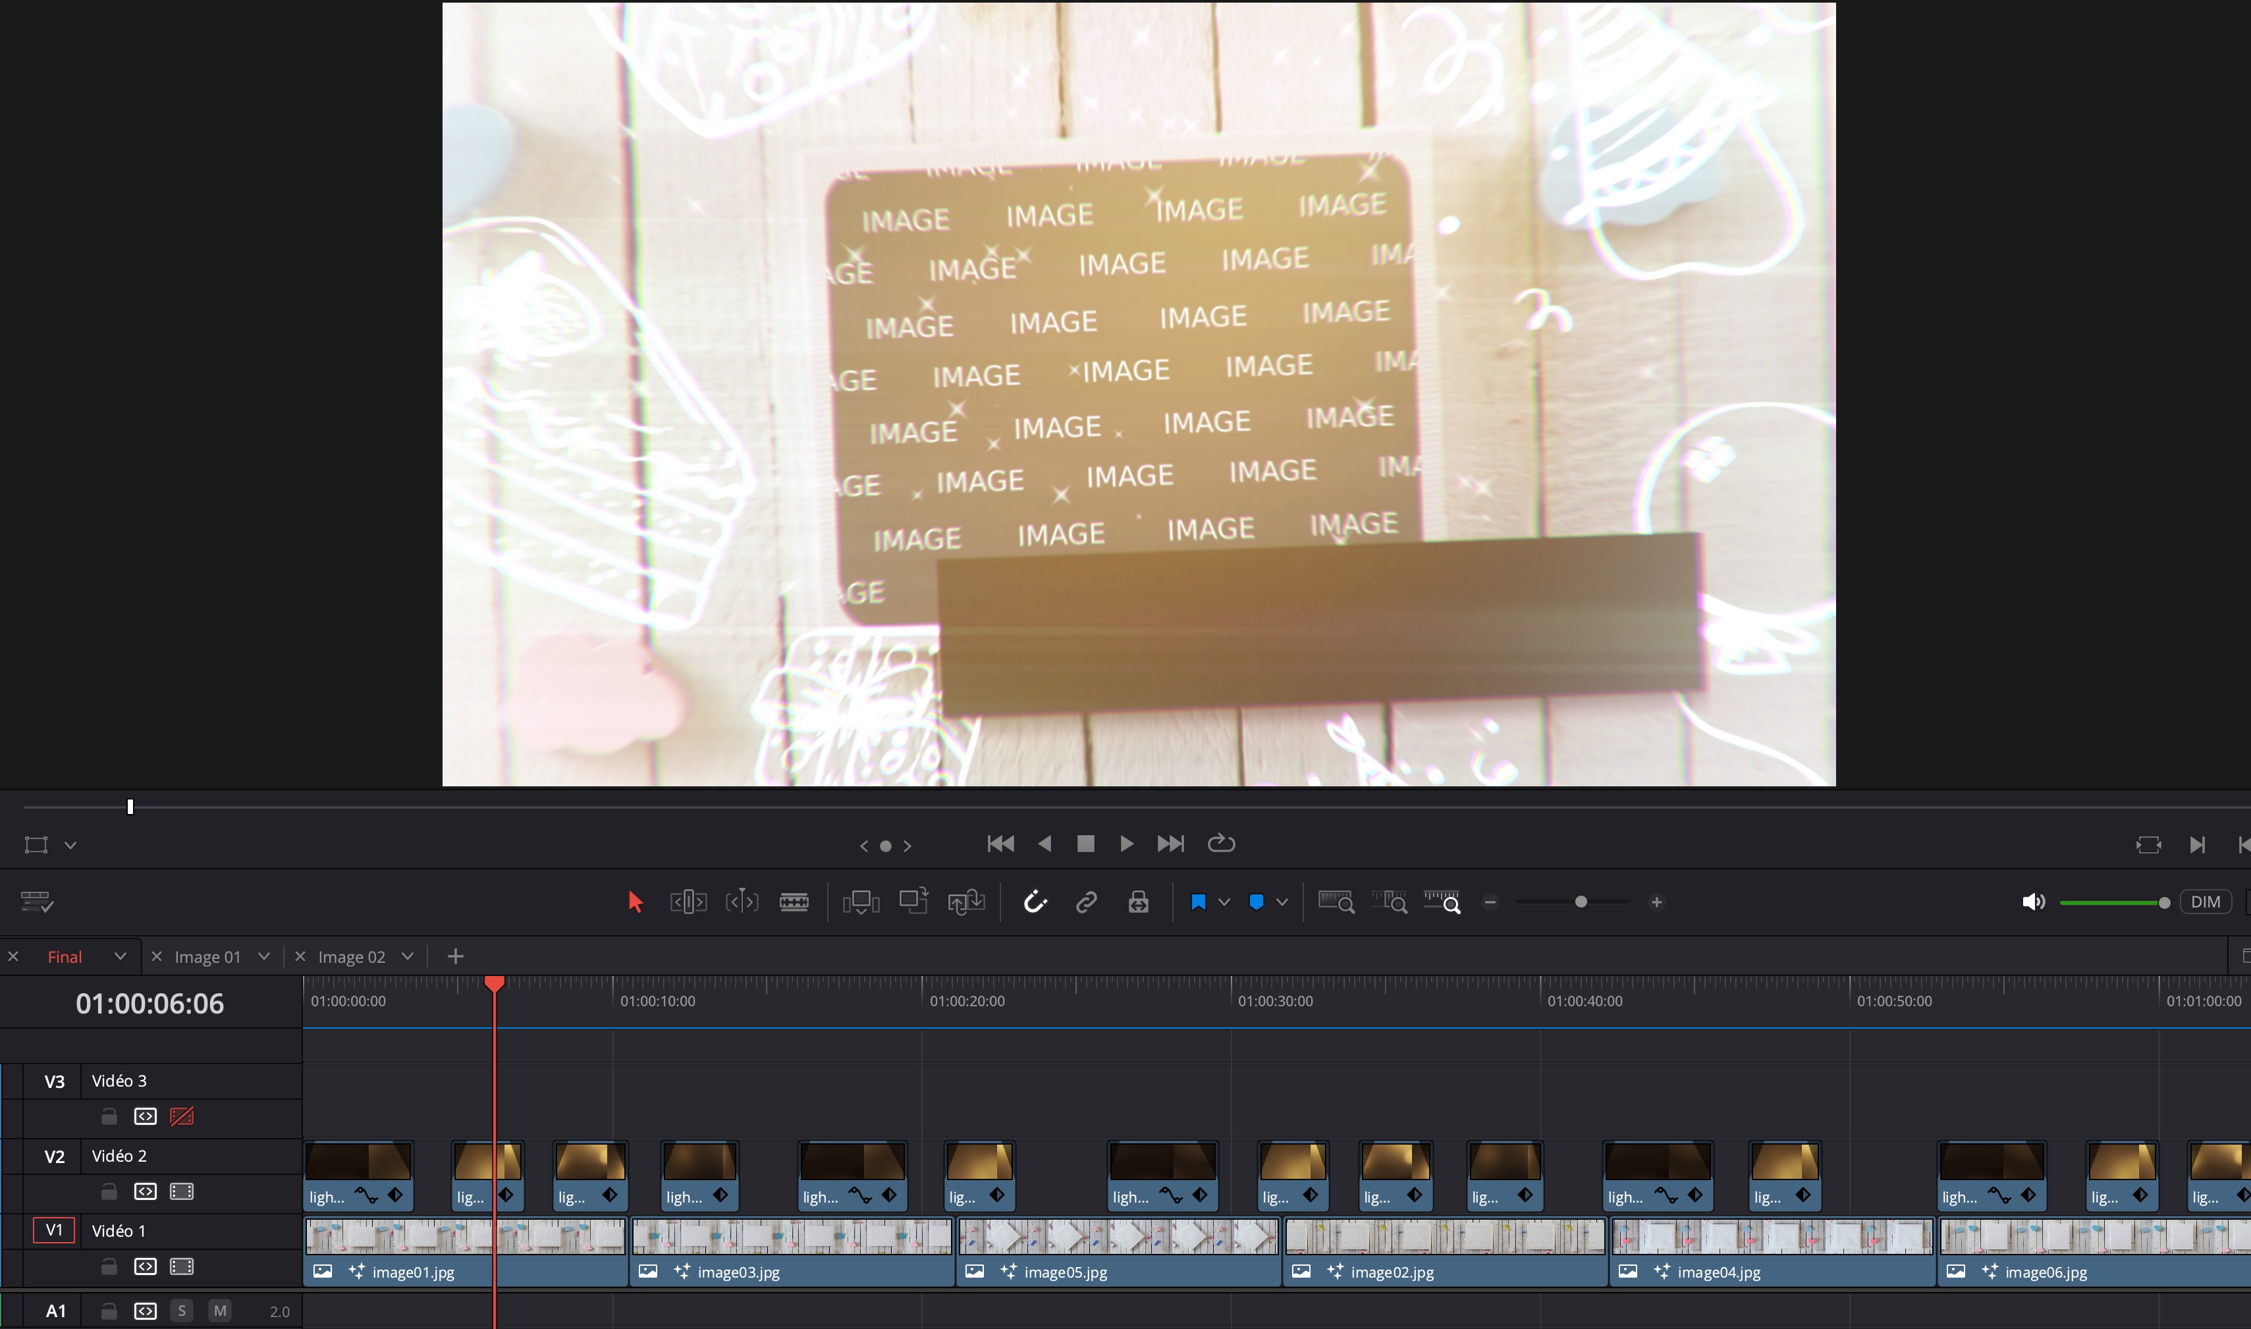The height and width of the screenshot is (1329, 2251).
Task: Mute audio track A1 with M
Action: [219, 1311]
